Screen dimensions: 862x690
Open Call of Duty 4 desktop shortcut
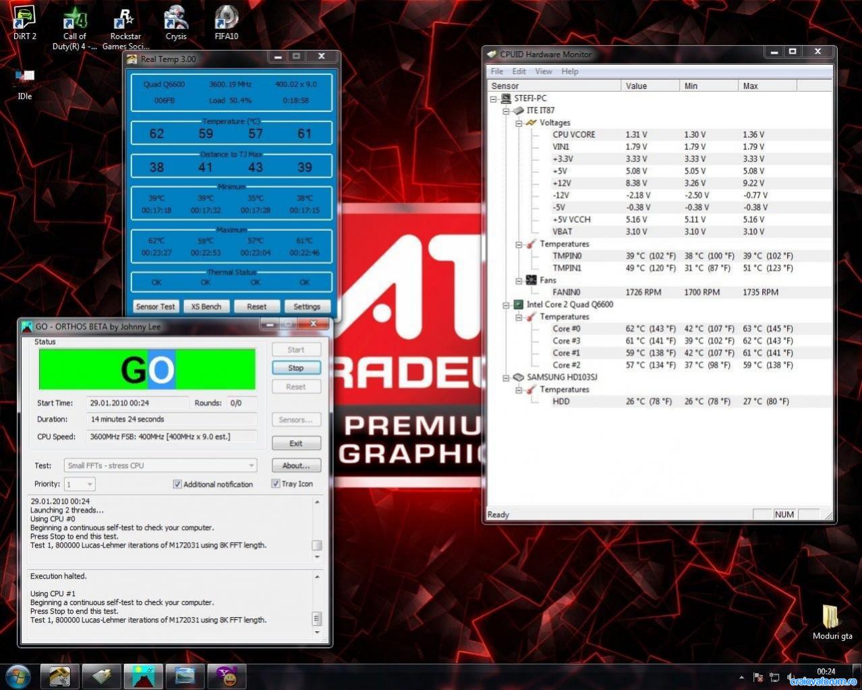coord(75,28)
